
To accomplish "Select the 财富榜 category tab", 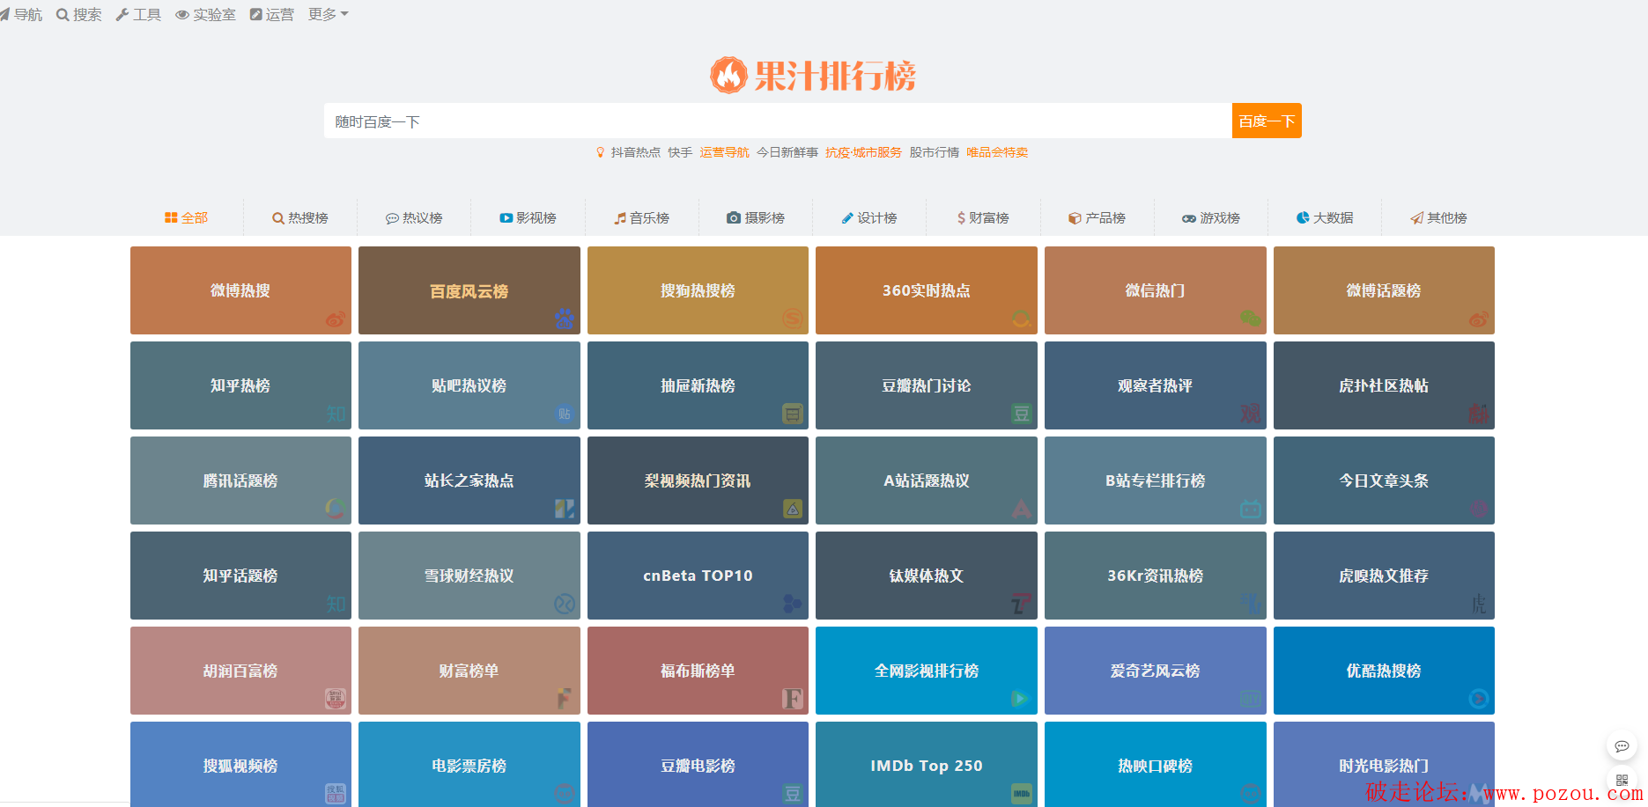I will click(983, 217).
